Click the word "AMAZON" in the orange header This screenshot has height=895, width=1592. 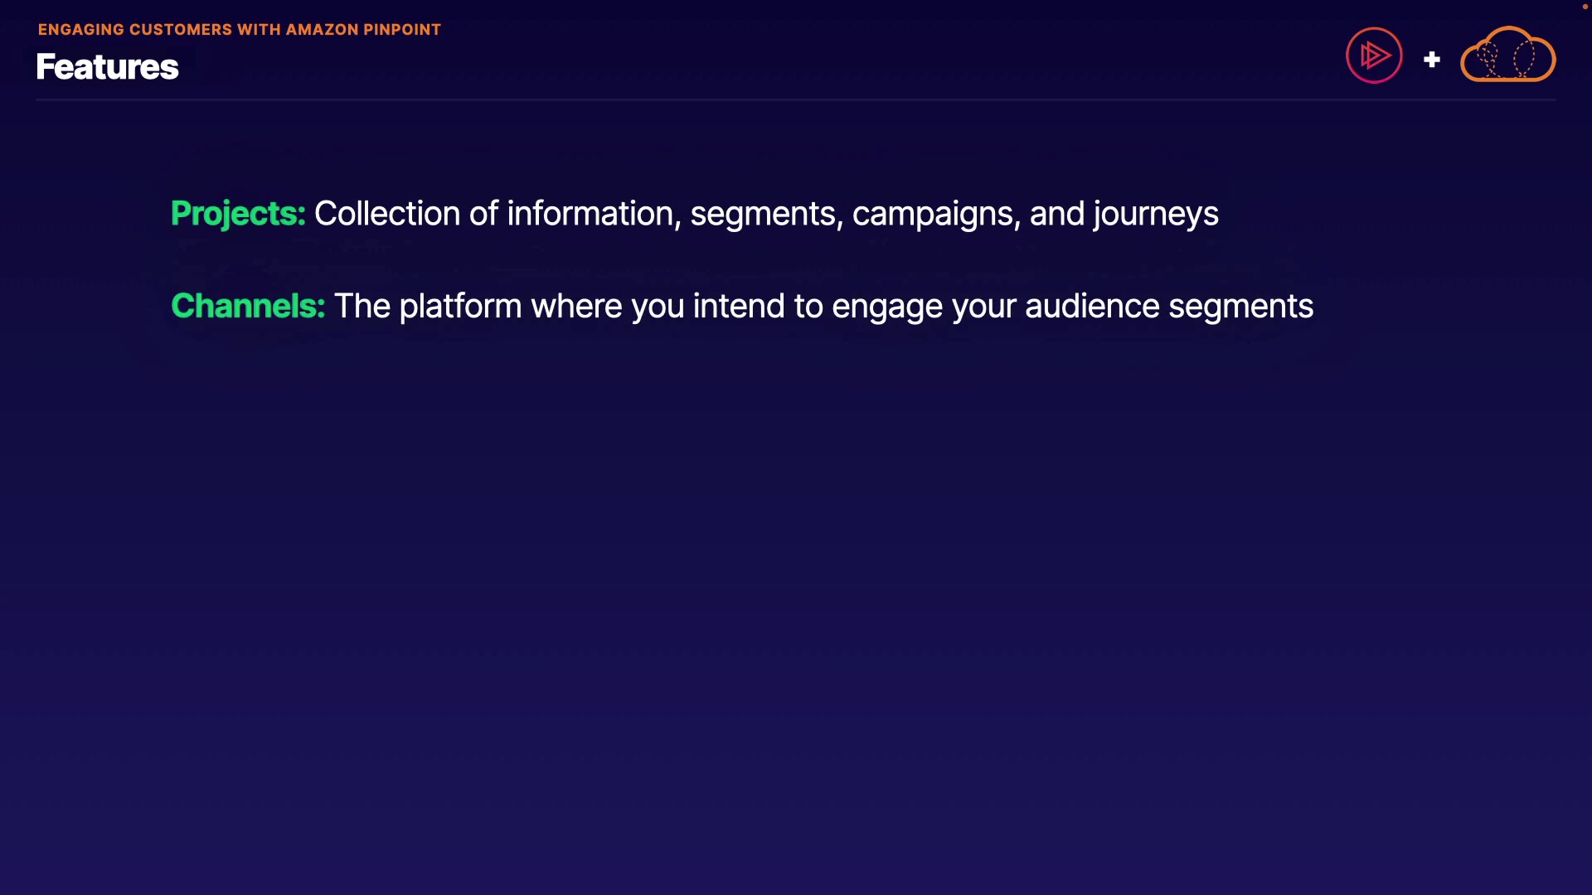[322, 30]
